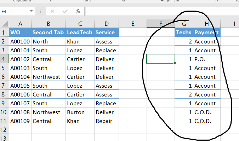Select cell containing A00108
The width and height of the screenshot is (239, 141).
click(x=20, y=112)
